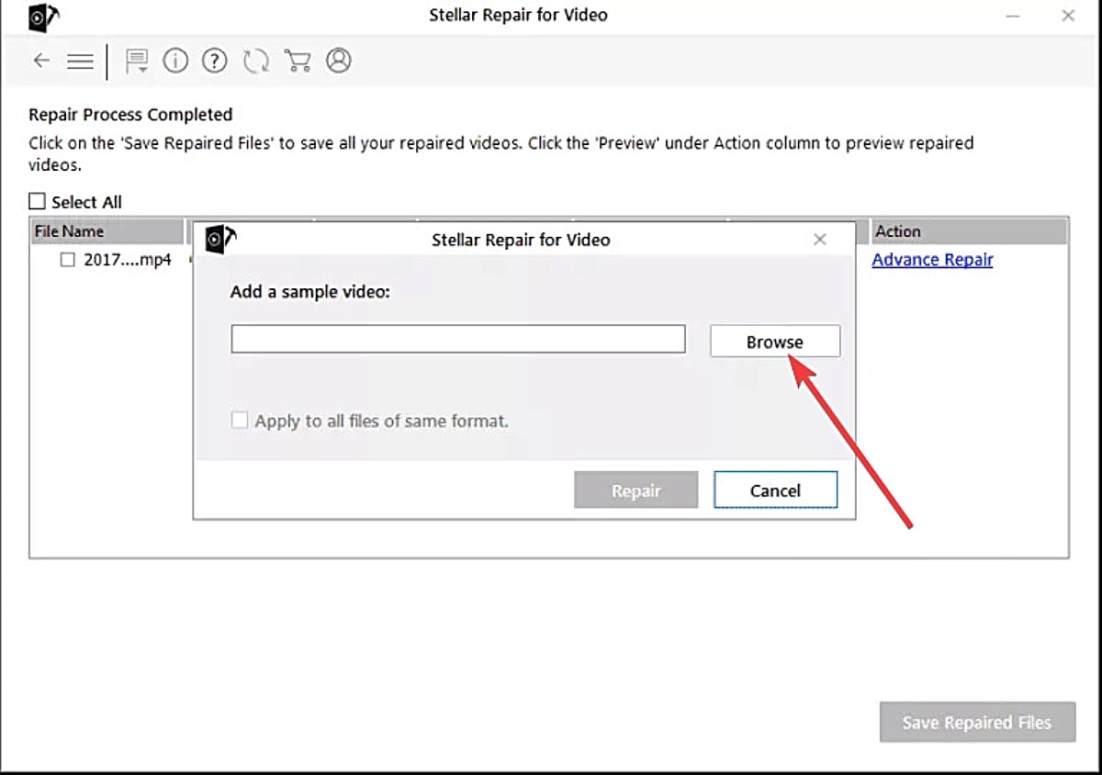Open the info (i) icon
Viewport: 1102px width, 775px height.
click(x=175, y=61)
